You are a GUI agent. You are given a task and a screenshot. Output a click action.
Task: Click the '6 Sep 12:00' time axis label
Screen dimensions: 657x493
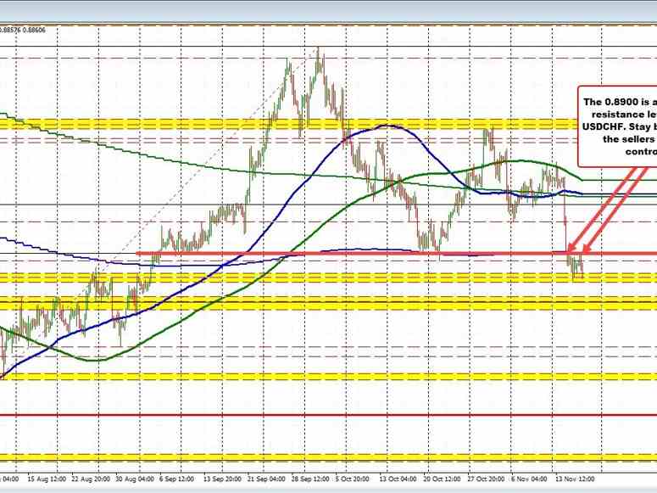tap(177, 479)
